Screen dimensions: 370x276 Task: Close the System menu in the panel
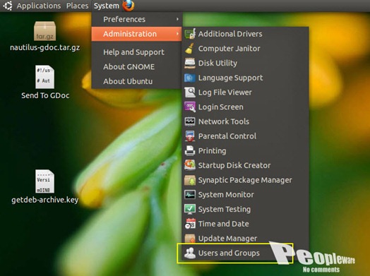pyautogui.click(x=107, y=6)
